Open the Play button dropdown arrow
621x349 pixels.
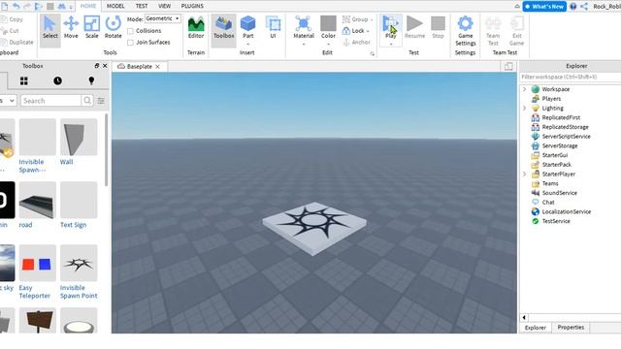(390, 44)
